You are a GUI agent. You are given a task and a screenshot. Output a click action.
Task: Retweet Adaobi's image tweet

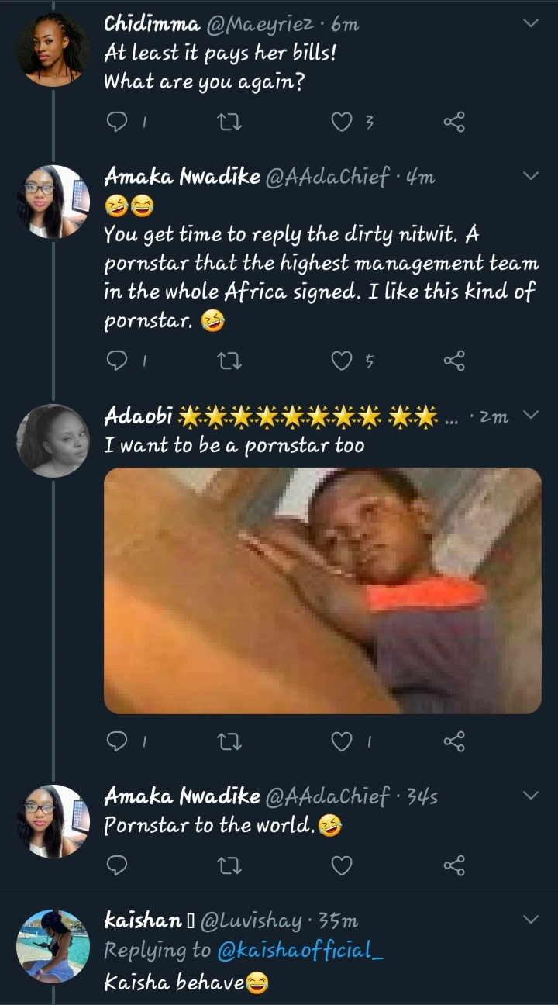pos(231,742)
